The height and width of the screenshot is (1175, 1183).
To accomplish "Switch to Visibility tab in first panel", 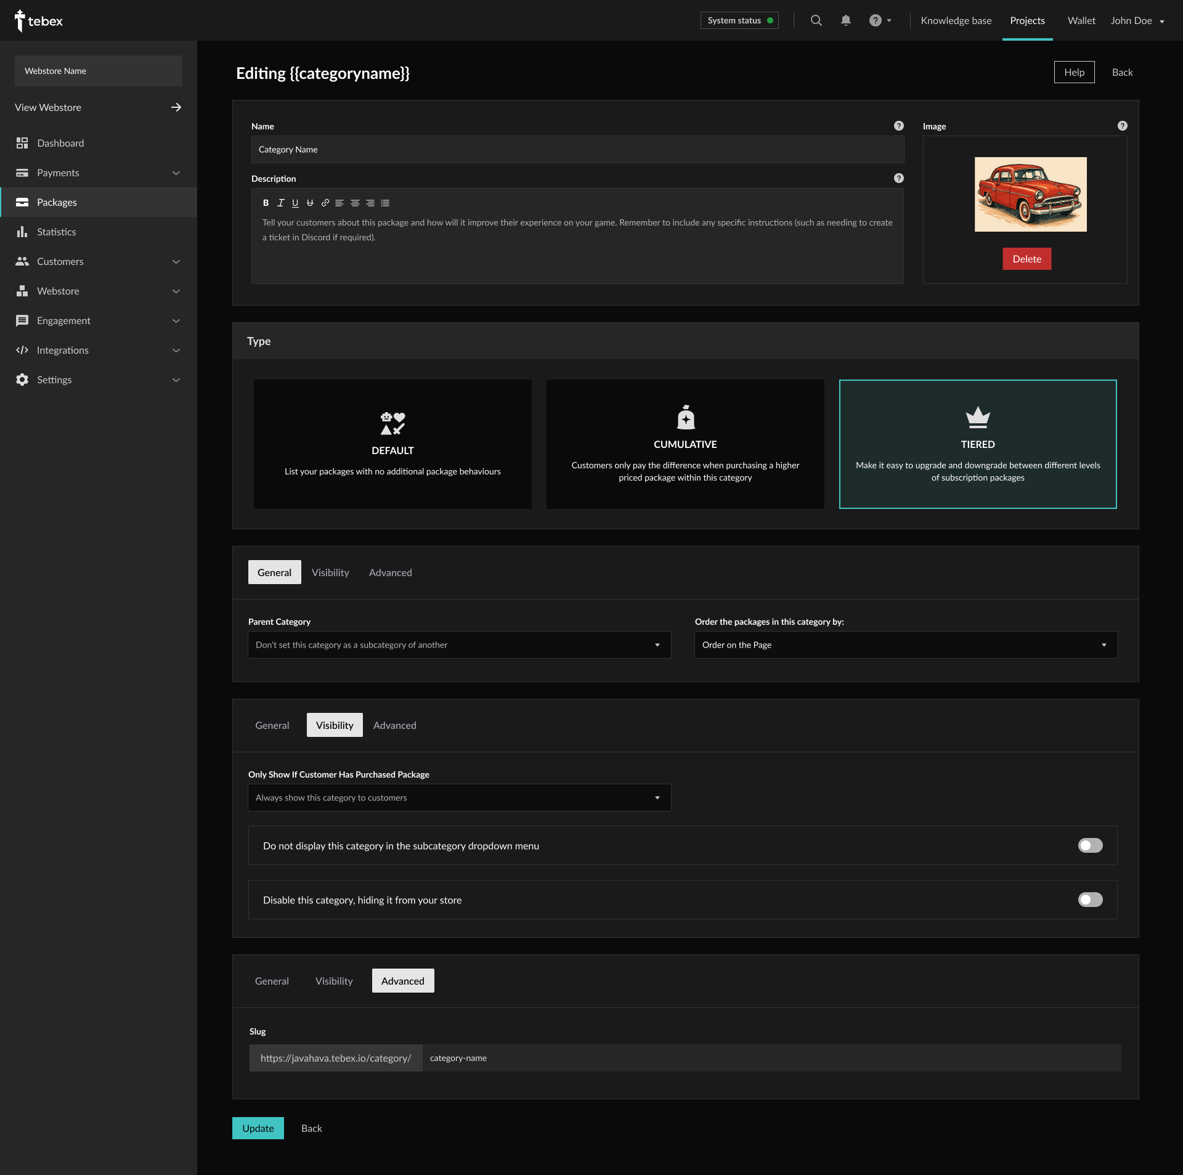I will point(330,572).
